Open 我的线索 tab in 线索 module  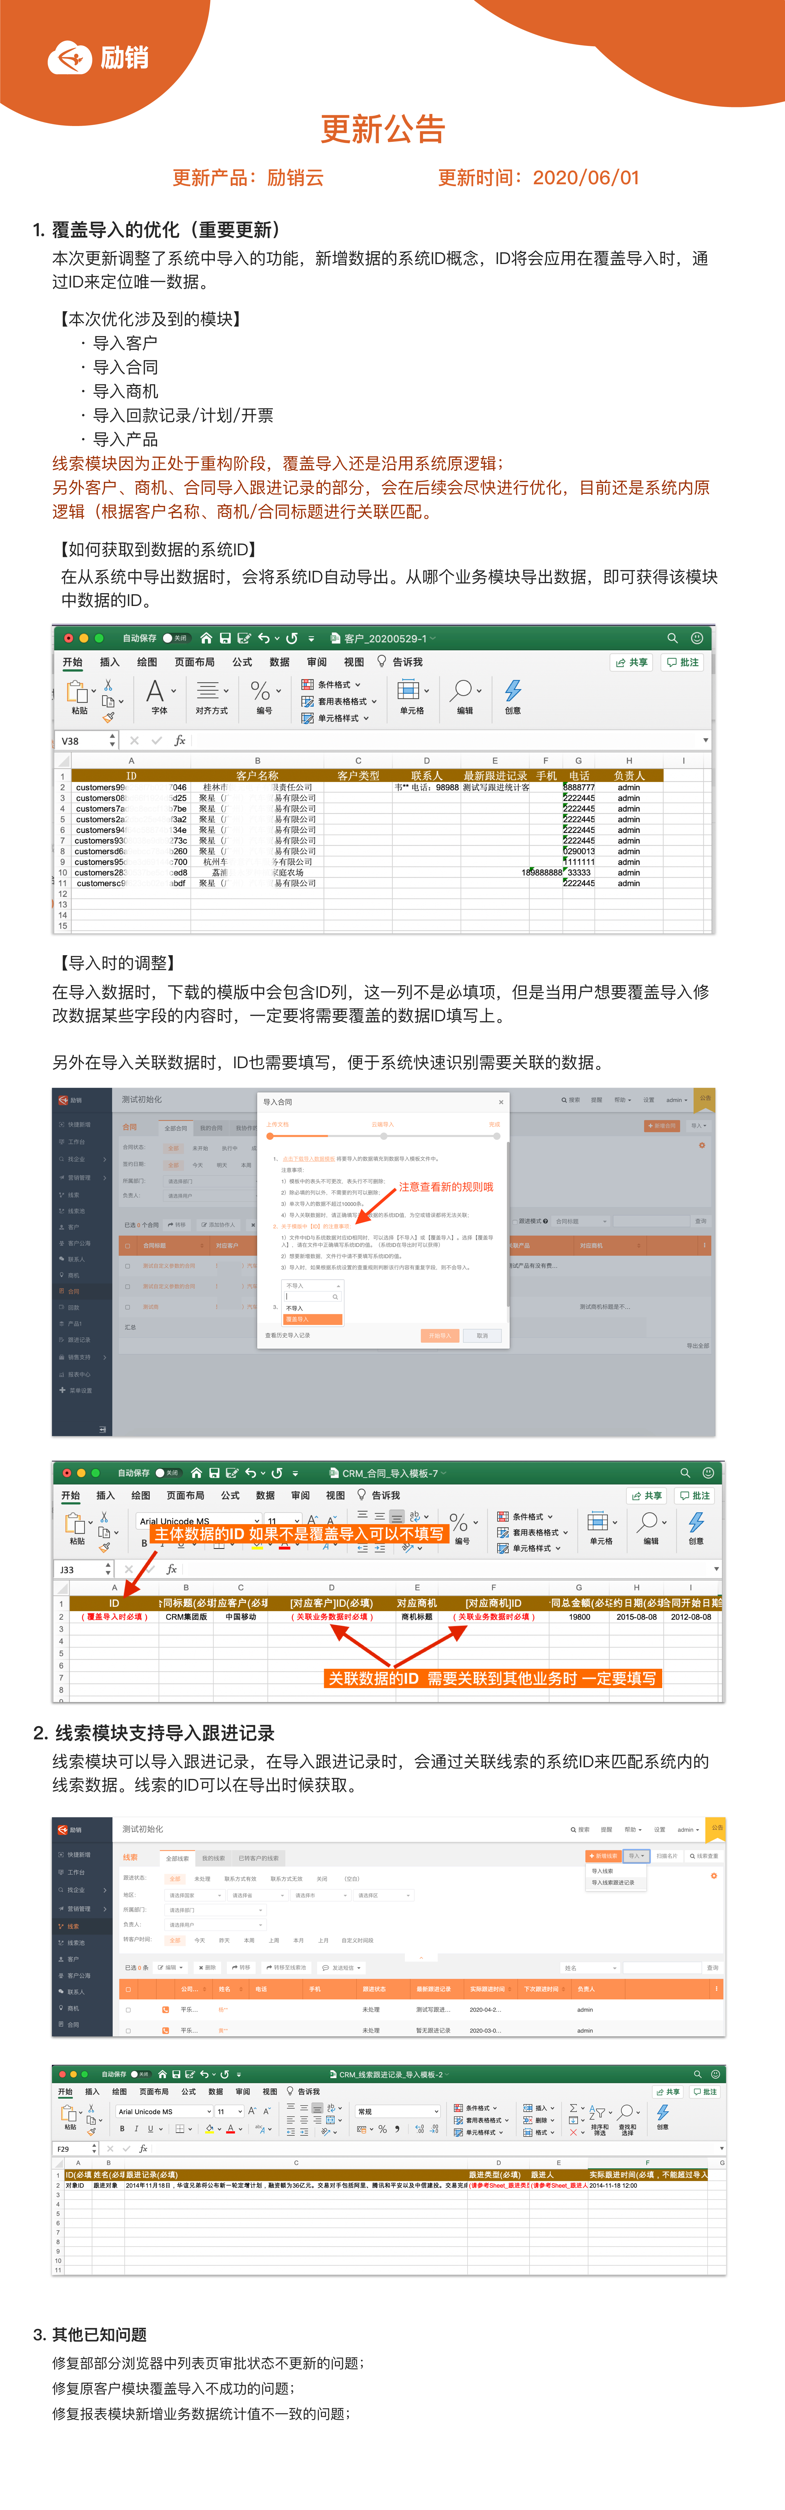pos(213,1858)
